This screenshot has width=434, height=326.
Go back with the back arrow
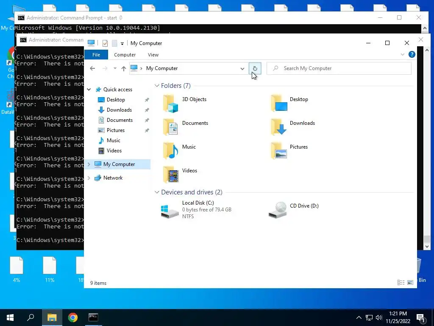(92, 68)
